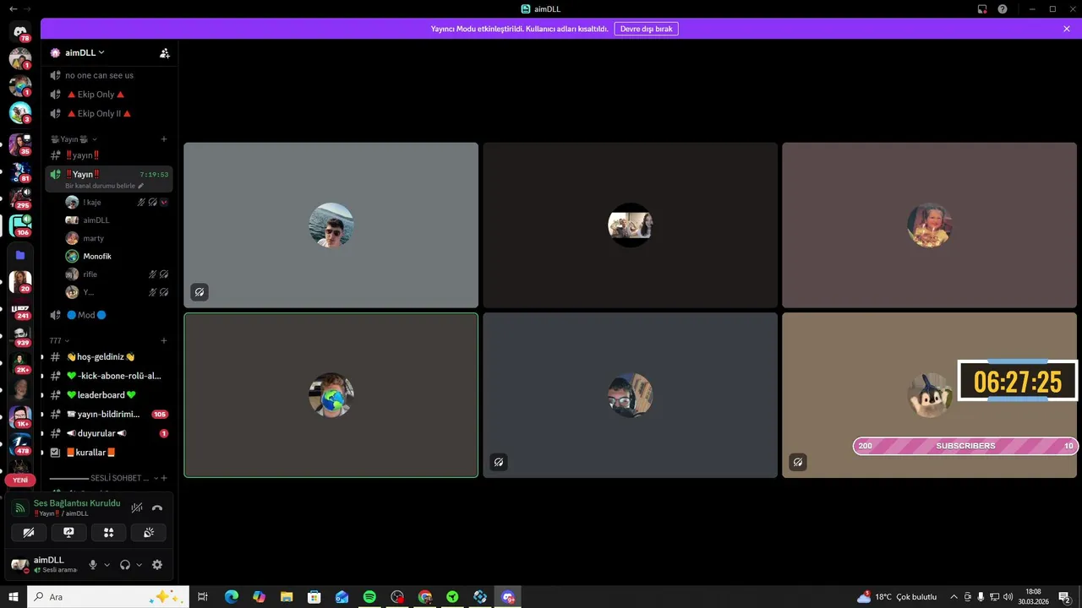Image resolution: width=1082 pixels, height=608 pixels.
Task: Add a channel to the Yayın category
Action: [x=164, y=139]
